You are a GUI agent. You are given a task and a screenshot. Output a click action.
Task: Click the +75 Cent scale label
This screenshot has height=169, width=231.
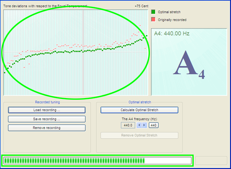[x=141, y=6]
